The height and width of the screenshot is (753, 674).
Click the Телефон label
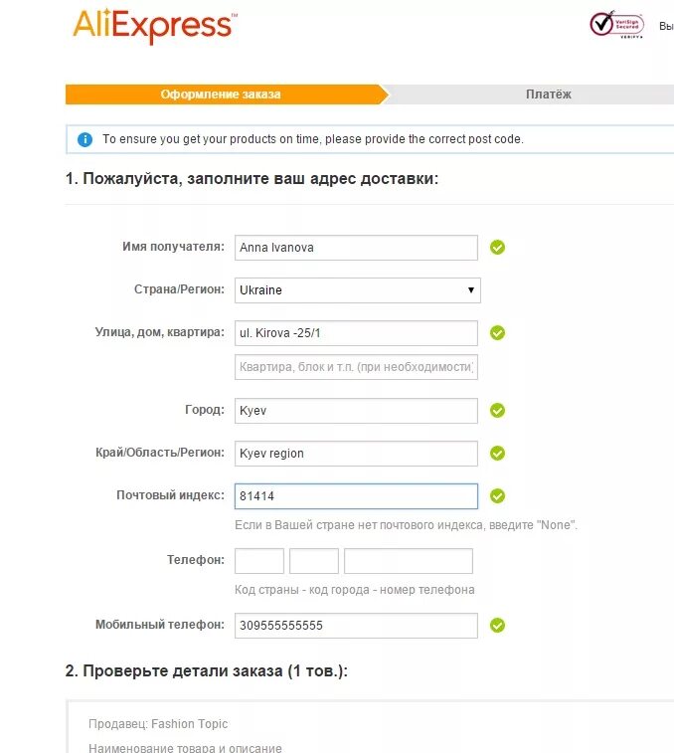[196, 560]
